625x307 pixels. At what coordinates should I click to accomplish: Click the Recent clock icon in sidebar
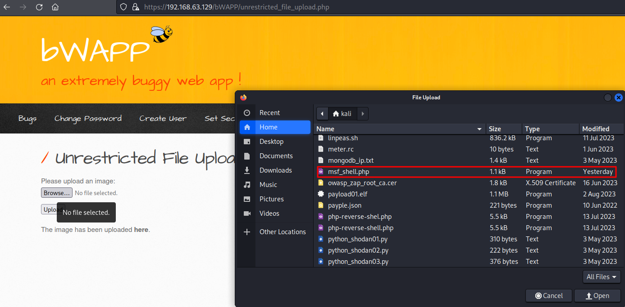click(247, 113)
